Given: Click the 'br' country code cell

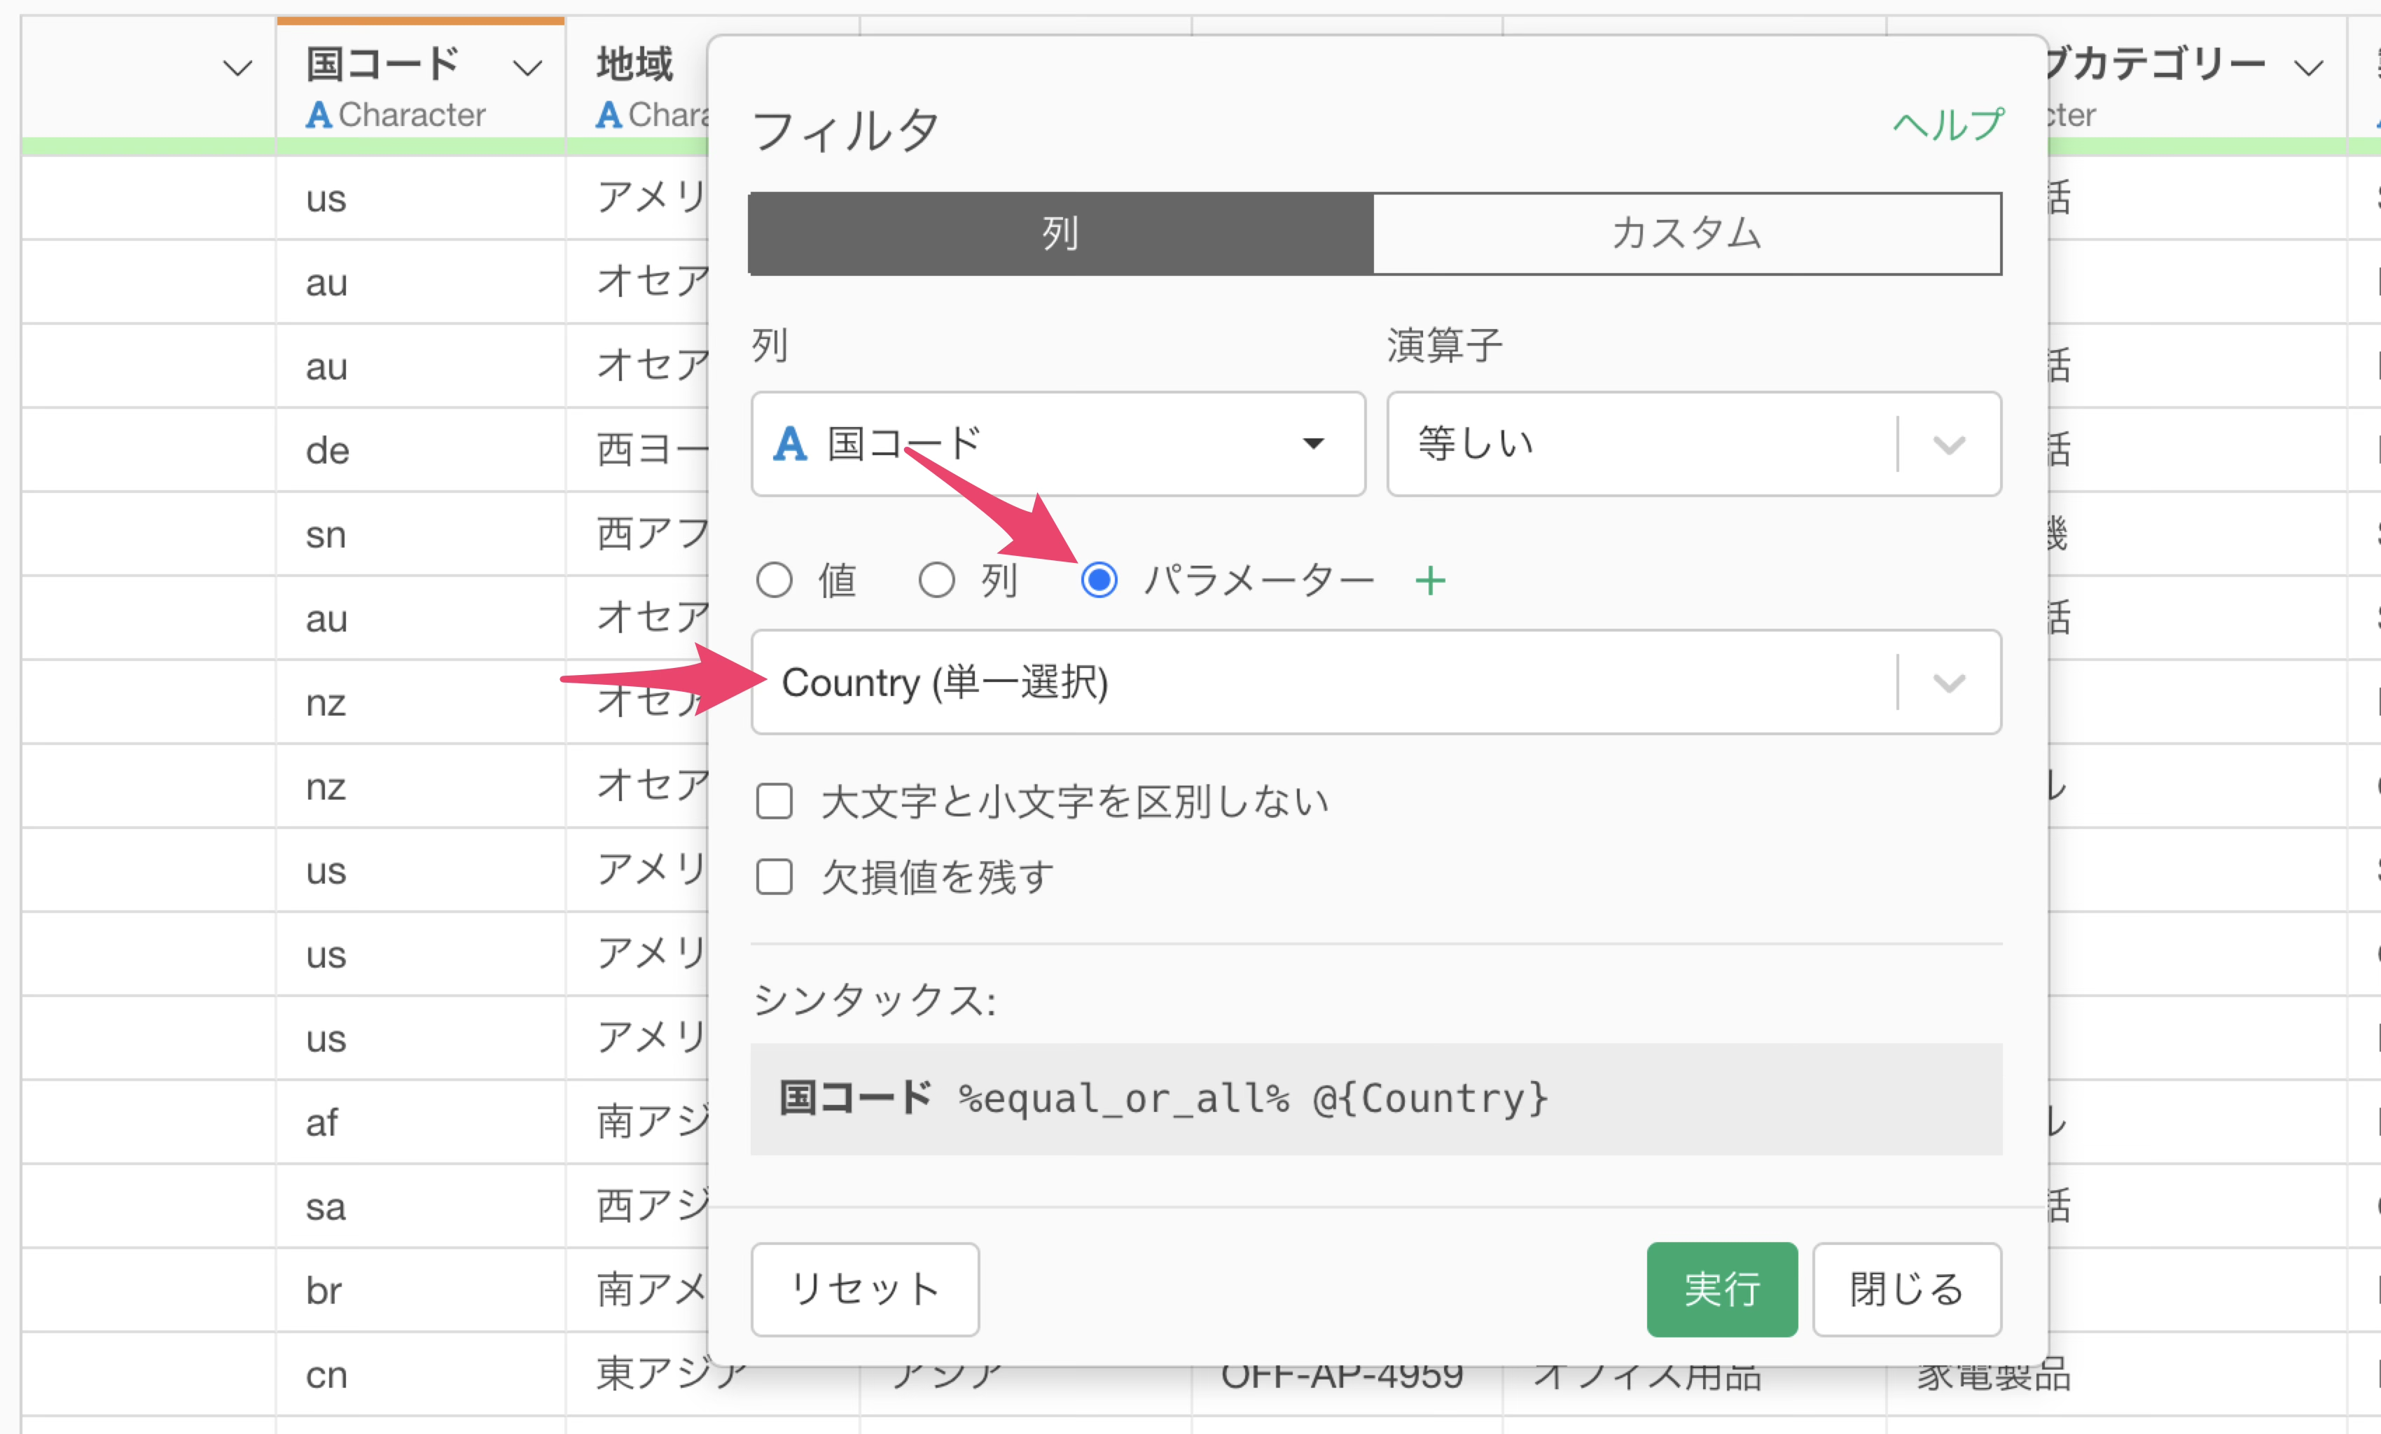Looking at the screenshot, I should [x=420, y=1290].
